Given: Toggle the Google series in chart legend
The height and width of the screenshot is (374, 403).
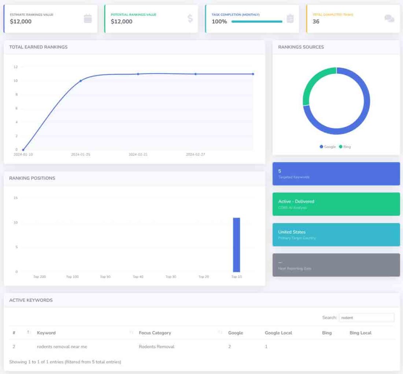Looking at the screenshot, I should (327, 147).
